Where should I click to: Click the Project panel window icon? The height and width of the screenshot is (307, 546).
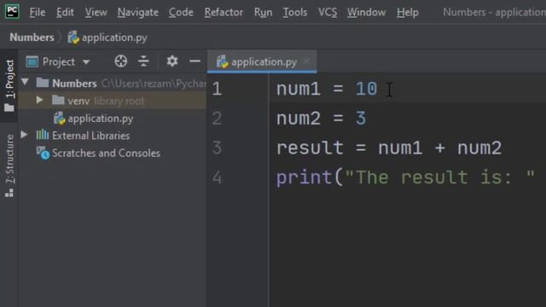point(32,62)
